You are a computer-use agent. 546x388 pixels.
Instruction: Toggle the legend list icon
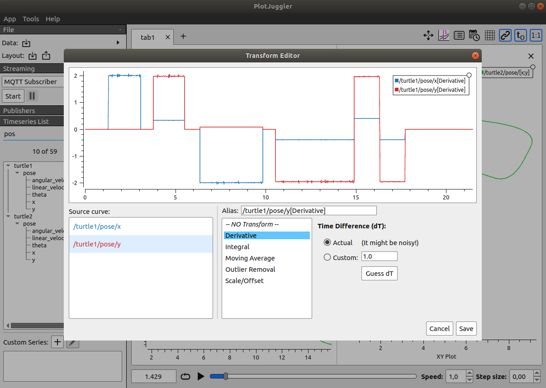click(x=459, y=35)
